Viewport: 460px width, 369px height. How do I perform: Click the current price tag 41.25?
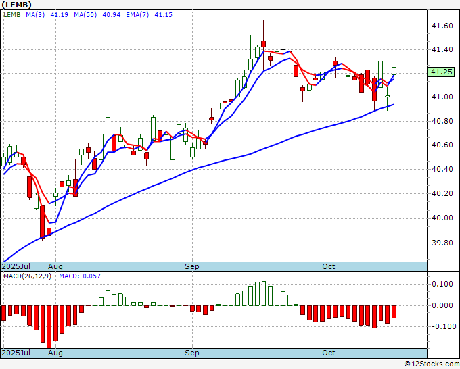[x=441, y=72]
